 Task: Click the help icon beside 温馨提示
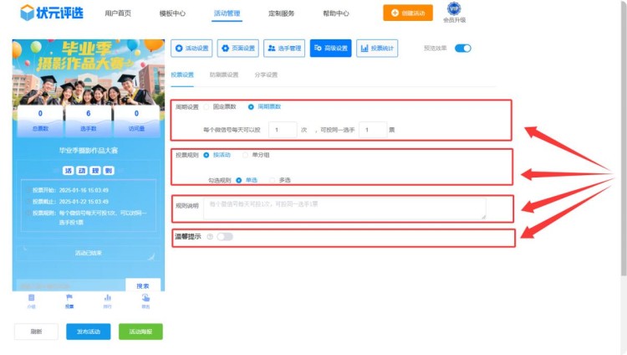209,237
